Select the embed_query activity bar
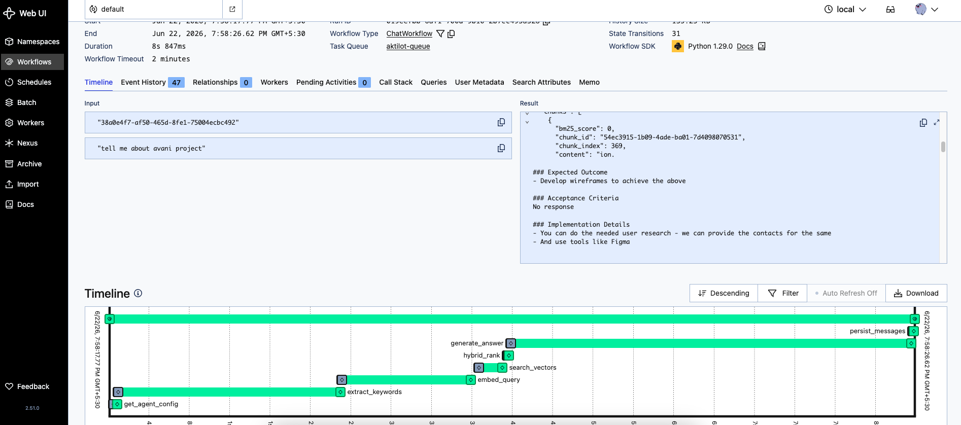961x425 pixels. (406, 380)
